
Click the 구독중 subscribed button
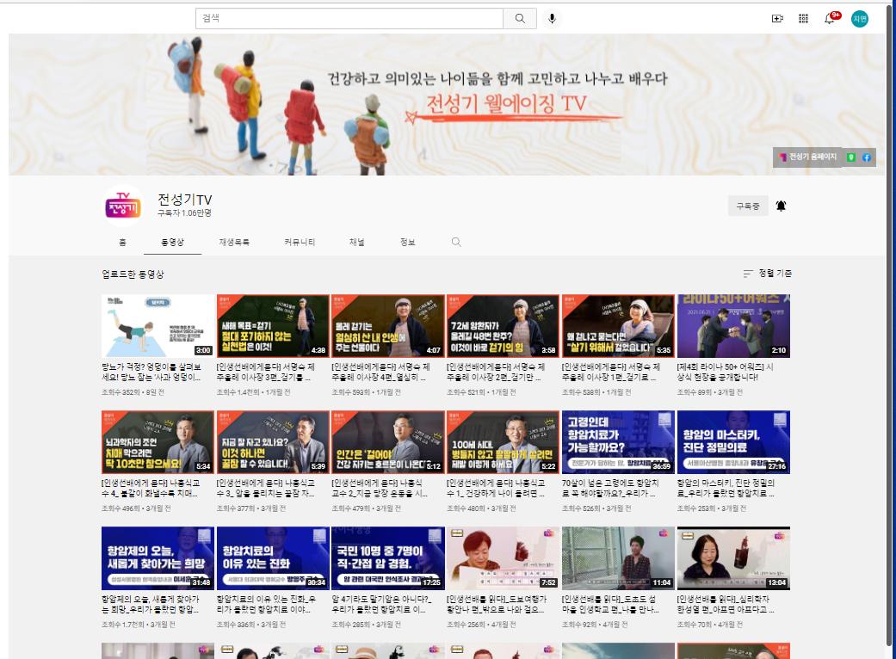747,206
